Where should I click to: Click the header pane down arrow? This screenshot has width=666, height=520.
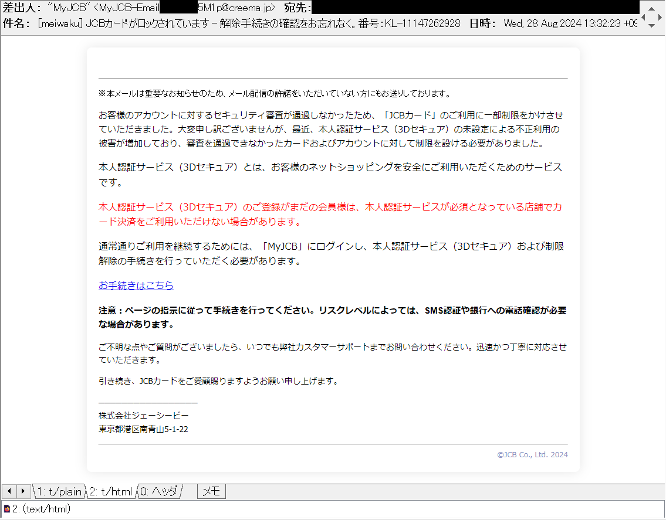click(x=651, y=26)
